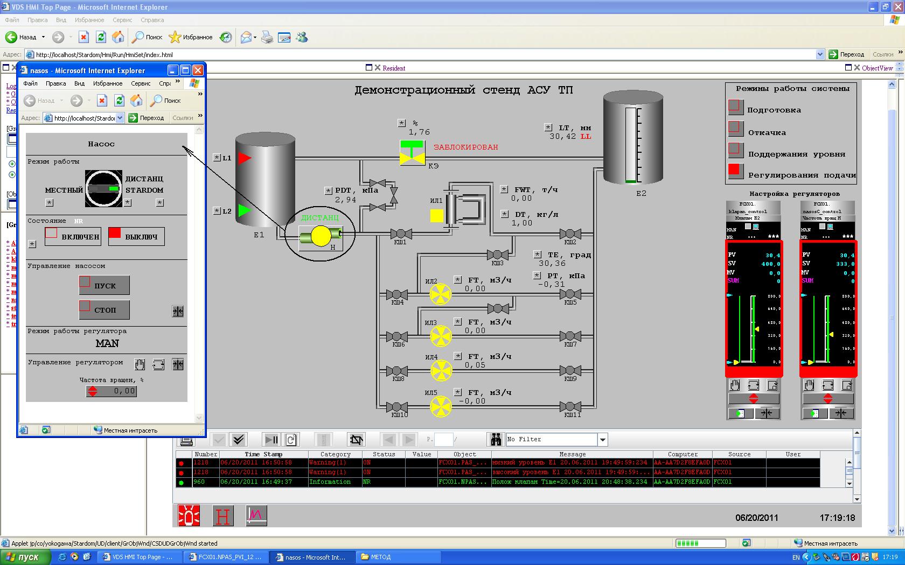Acknowledge all alarms with double-check icon
This screenshot has height=565, width=905.
click(238, 440)
